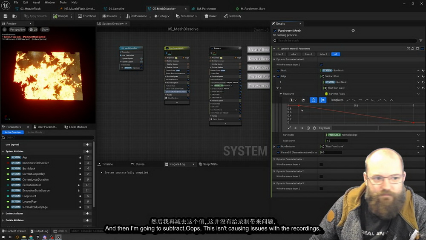
Task: Click the add key icon below curve
Action: coord(308,128)
